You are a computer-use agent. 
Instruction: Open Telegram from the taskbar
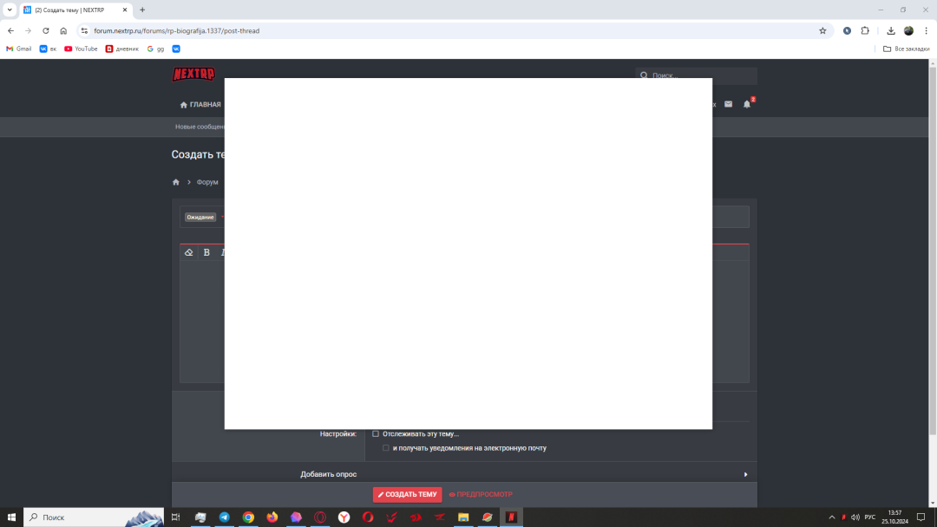pyautogui.click(x=225, y=517)
